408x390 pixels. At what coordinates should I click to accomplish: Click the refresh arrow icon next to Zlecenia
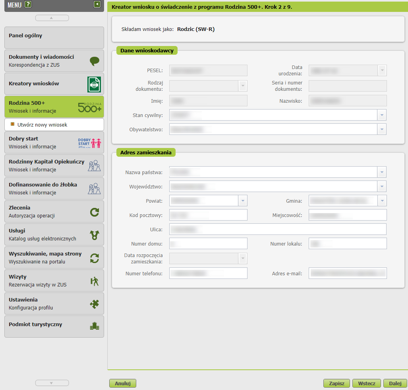[x=94, y=212]
